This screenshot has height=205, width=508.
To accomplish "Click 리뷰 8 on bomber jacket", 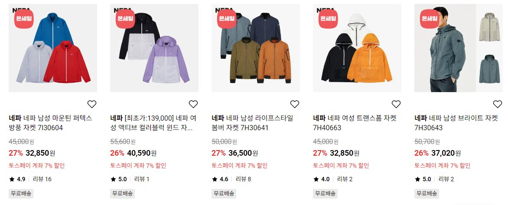I will pyautogui.click(x=243, y=179).
